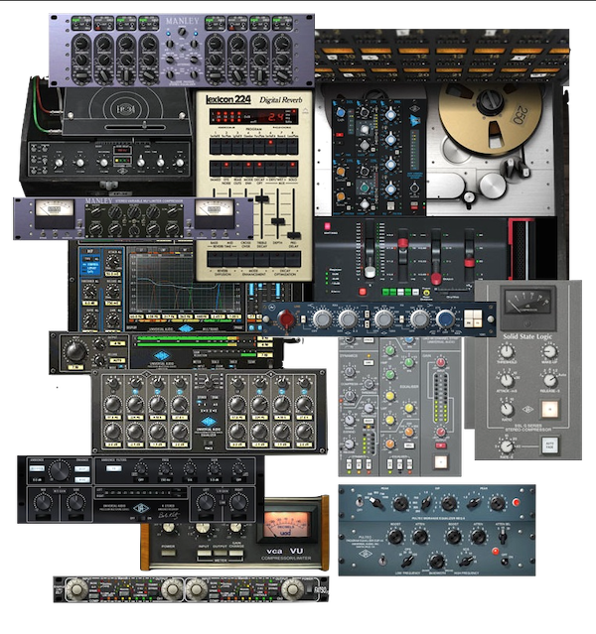This screenshot has width=596, height=634.
Task: Click the gold tape reel labeled 250
Action: [491, 118]
